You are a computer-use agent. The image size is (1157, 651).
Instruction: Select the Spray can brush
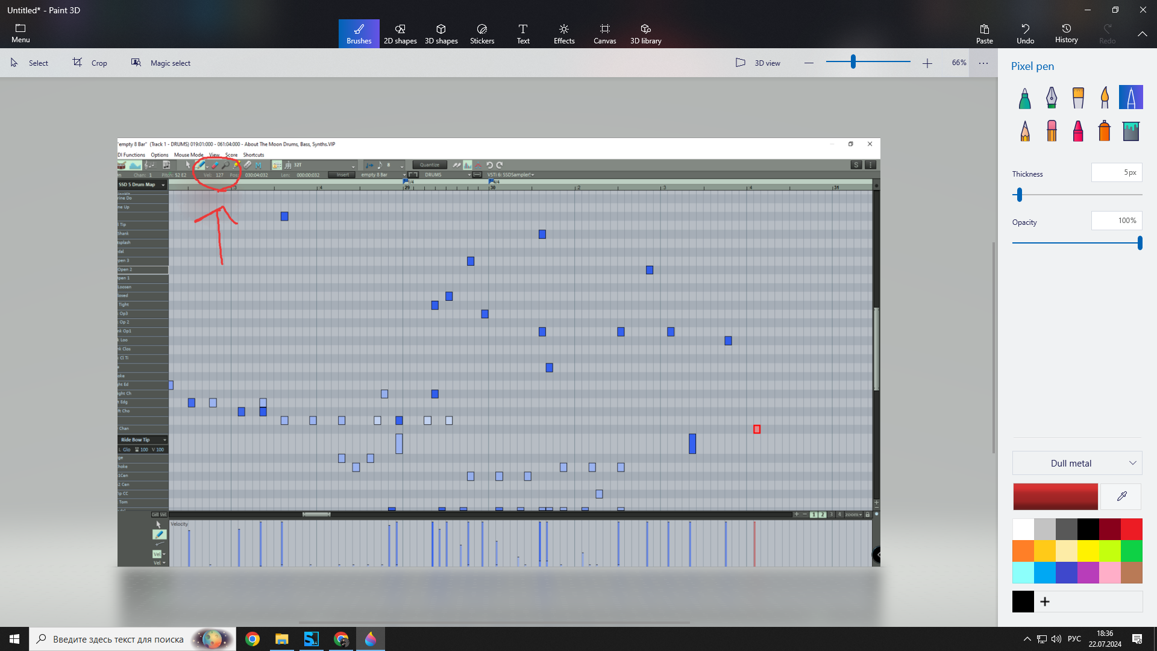(x=1105, y=131)
